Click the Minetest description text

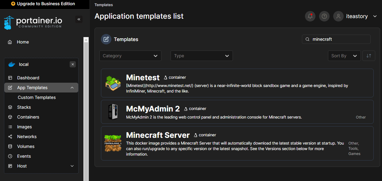click(237, 89)
